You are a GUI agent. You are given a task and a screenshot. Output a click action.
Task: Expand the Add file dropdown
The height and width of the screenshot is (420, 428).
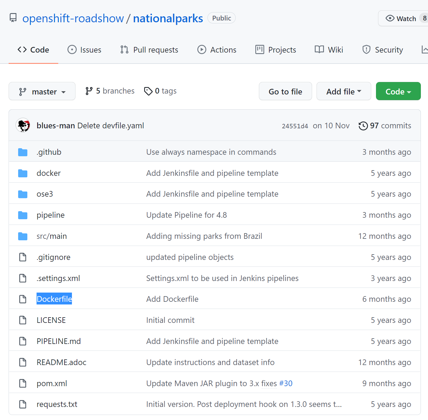pos(344,91)
